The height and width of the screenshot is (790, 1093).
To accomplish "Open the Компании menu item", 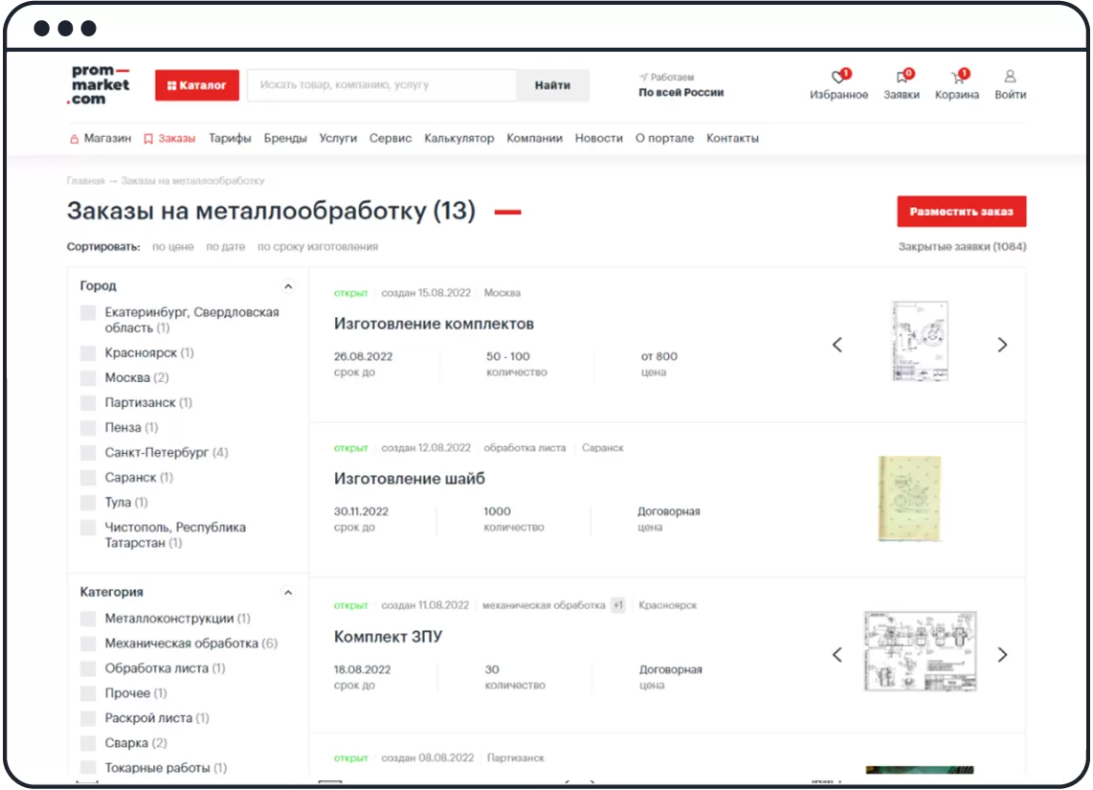I will point(535,138).
